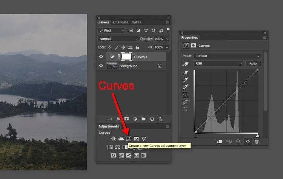
Task: Create a new group folder icon
Action: point(143,119)
